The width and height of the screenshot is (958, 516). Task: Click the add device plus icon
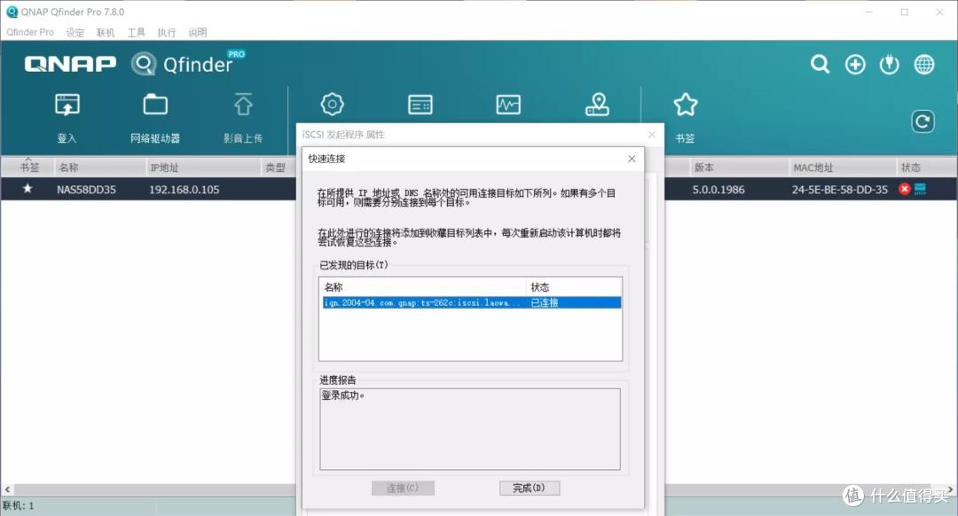click(854, 64)
